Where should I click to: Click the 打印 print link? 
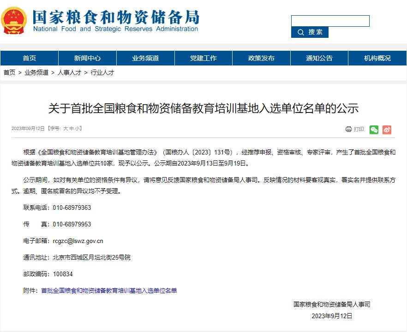359,129
